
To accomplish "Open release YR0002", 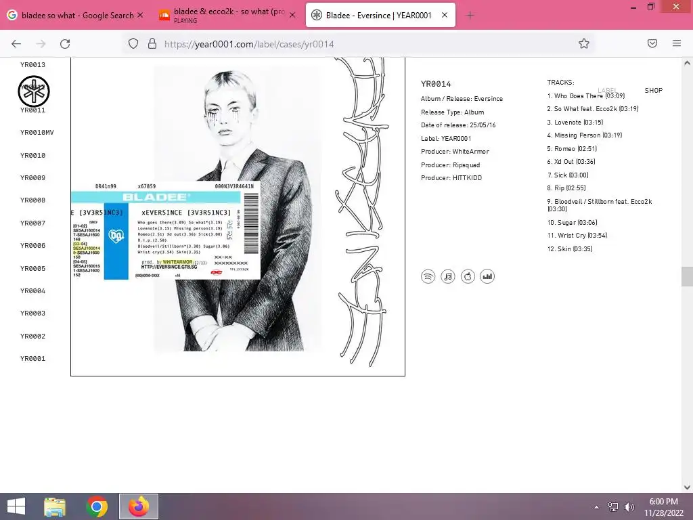I will pyautogui.click(x=32, y=337).
